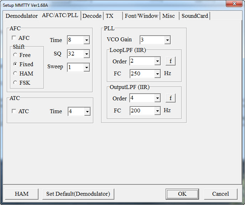Click the LoopLPF 'f' filter button
Image resolution: width=245 pixels, height=205 pixels.
pos(171,61)
